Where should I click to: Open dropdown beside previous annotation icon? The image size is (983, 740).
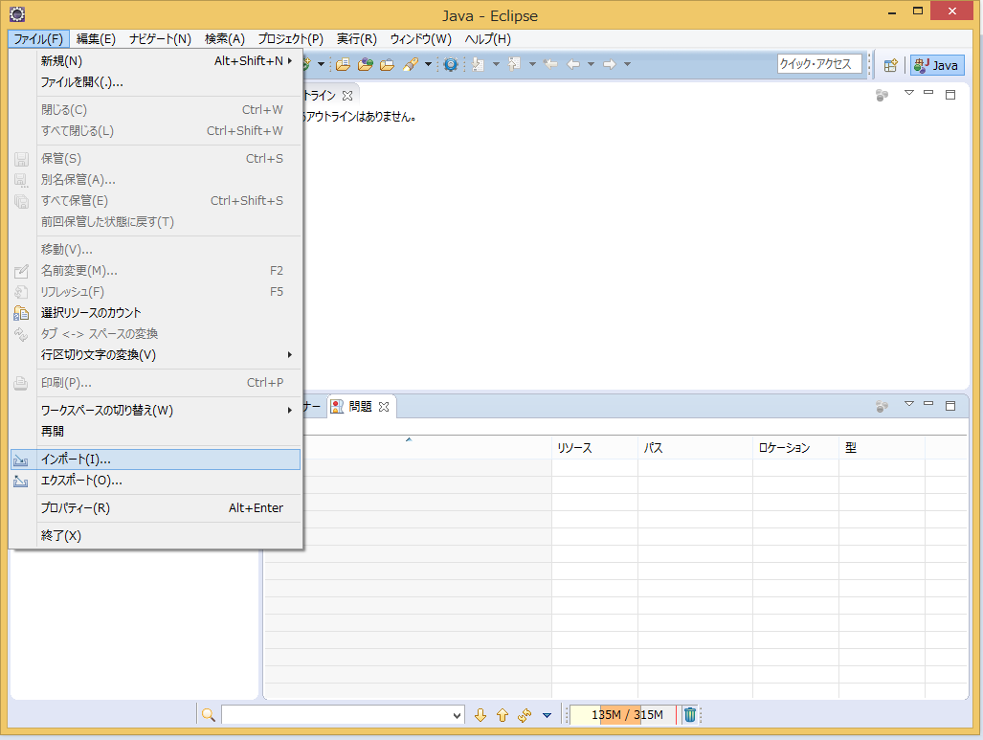(532, 64)
